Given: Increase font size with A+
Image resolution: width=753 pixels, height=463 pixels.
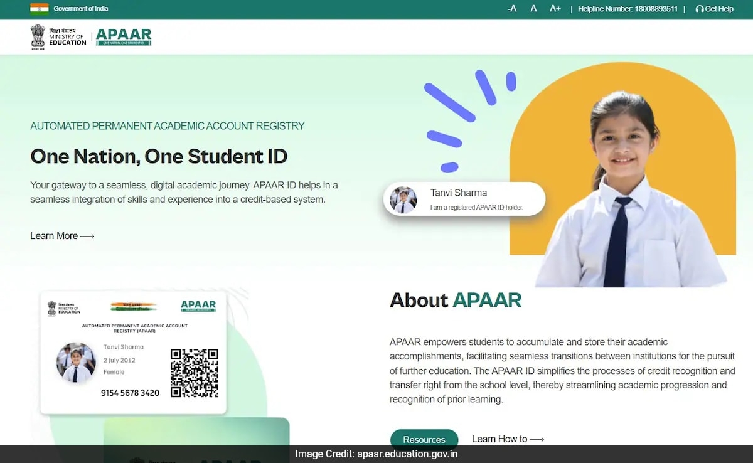Looking at the screenshot, I should (555, 9).
